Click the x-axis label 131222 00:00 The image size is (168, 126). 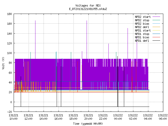point(118,117)
